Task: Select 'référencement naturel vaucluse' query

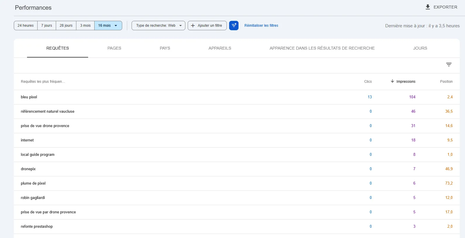Action: 236,112
